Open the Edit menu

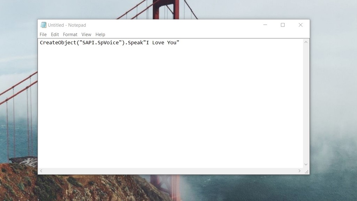(55, 35)
